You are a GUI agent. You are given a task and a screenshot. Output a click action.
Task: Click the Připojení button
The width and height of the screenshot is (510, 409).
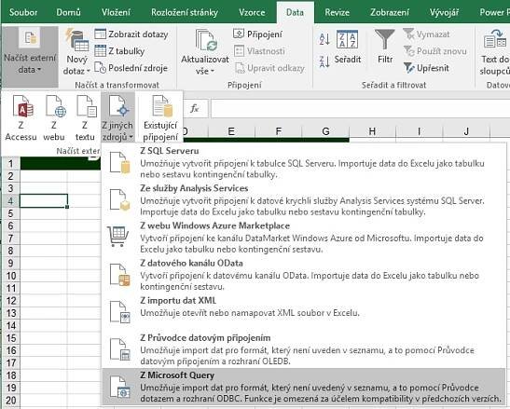click(x=258, y=34)
